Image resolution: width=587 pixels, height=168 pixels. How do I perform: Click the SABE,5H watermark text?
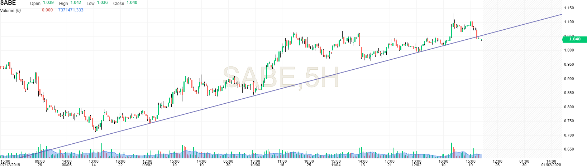coord(281,78)
